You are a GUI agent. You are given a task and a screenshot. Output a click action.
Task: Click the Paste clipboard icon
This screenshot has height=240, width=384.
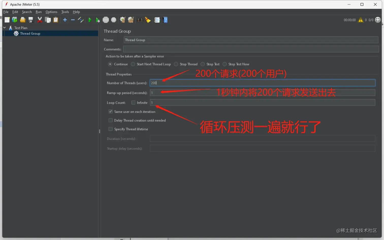pyautogui.click(x=56, y=20)
